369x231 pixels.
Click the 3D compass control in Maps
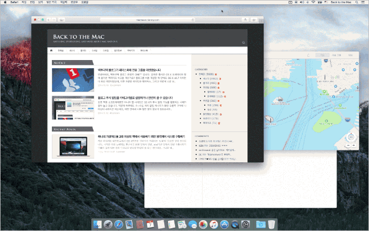coord(351,137)
